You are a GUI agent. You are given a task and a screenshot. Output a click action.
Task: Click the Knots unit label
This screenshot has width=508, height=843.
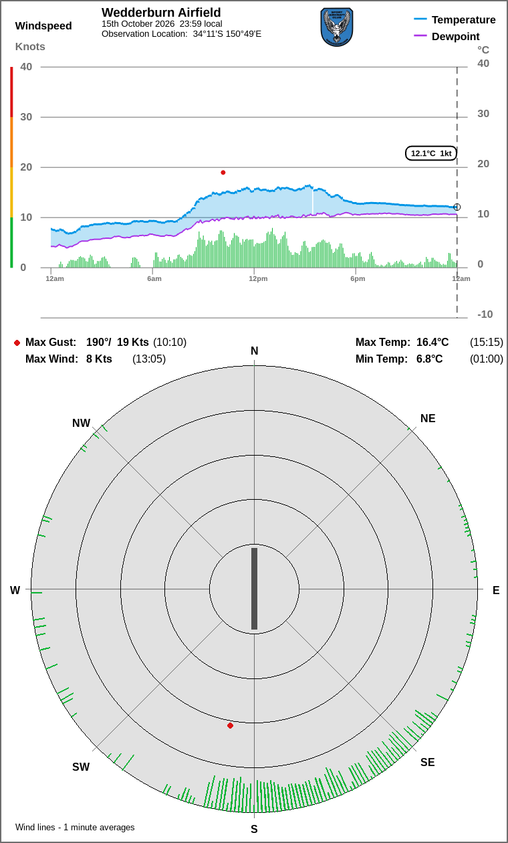click(30, 46)
